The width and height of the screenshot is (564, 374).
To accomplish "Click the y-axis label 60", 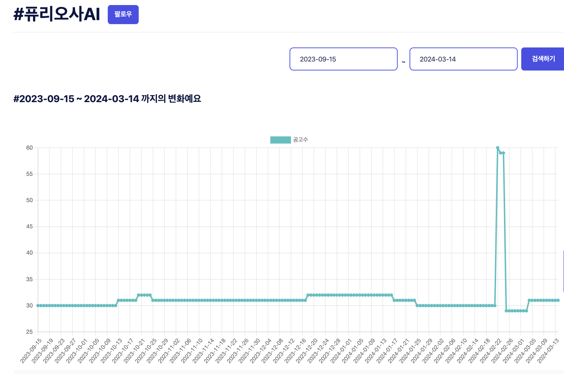I will click(x=29, y=148).
